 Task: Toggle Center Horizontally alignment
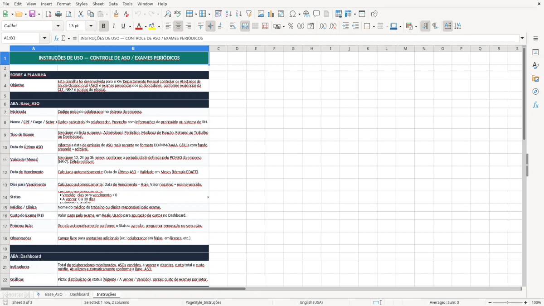[x=178, y=26]
